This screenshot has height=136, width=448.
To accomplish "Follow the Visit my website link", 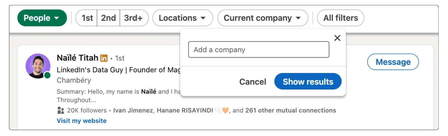I will (81, 121).
